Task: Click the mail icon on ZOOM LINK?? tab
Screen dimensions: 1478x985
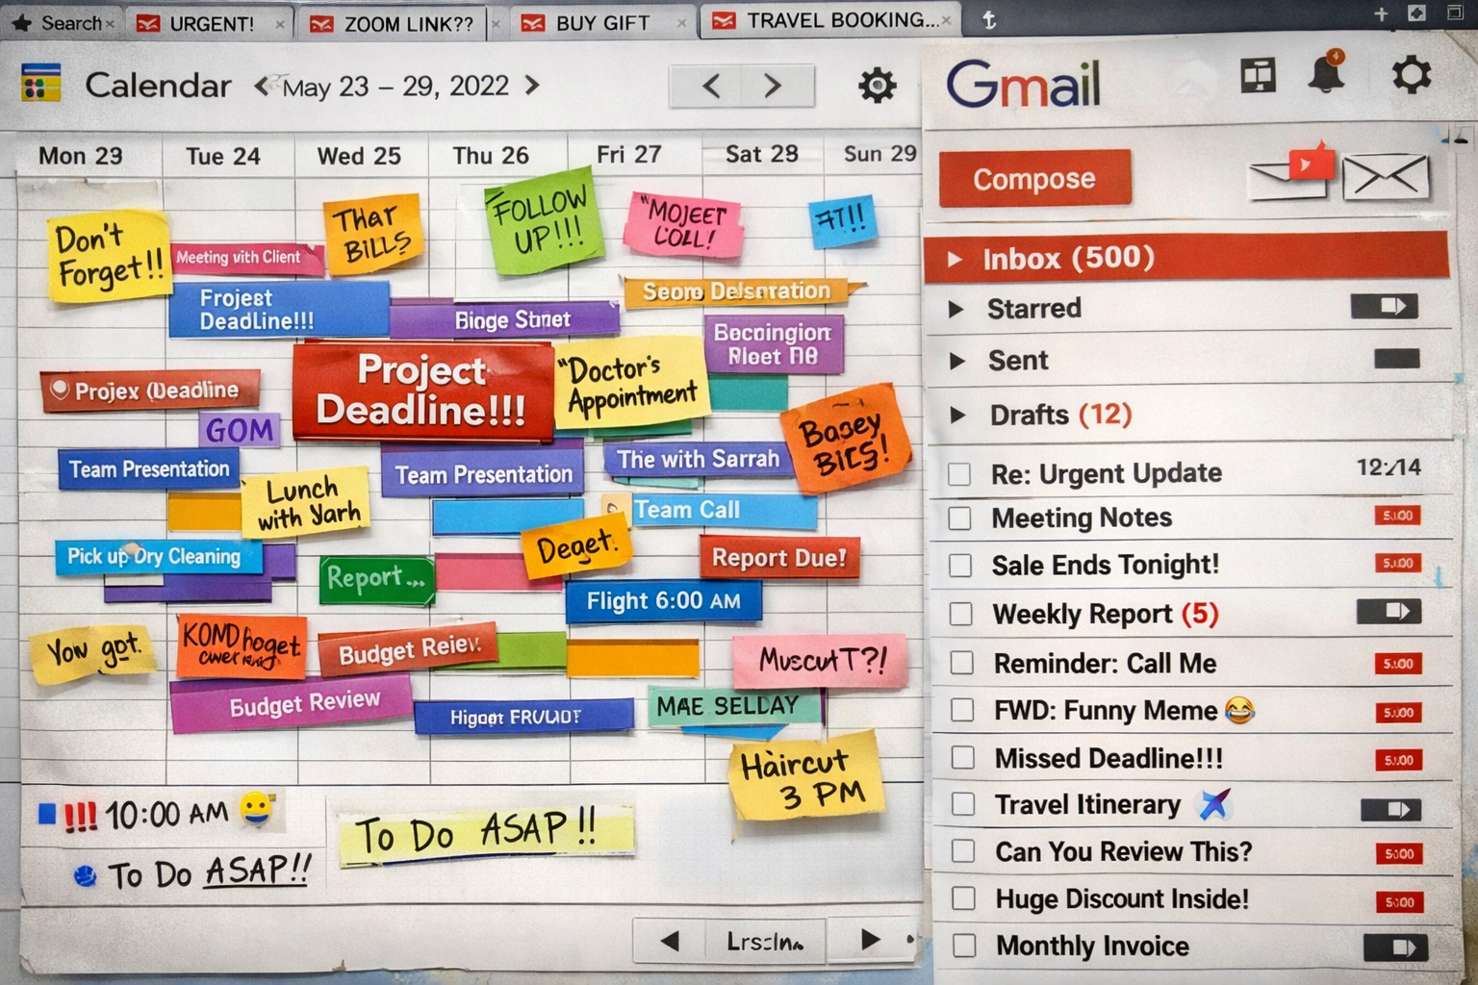Action: click(321, 24)
